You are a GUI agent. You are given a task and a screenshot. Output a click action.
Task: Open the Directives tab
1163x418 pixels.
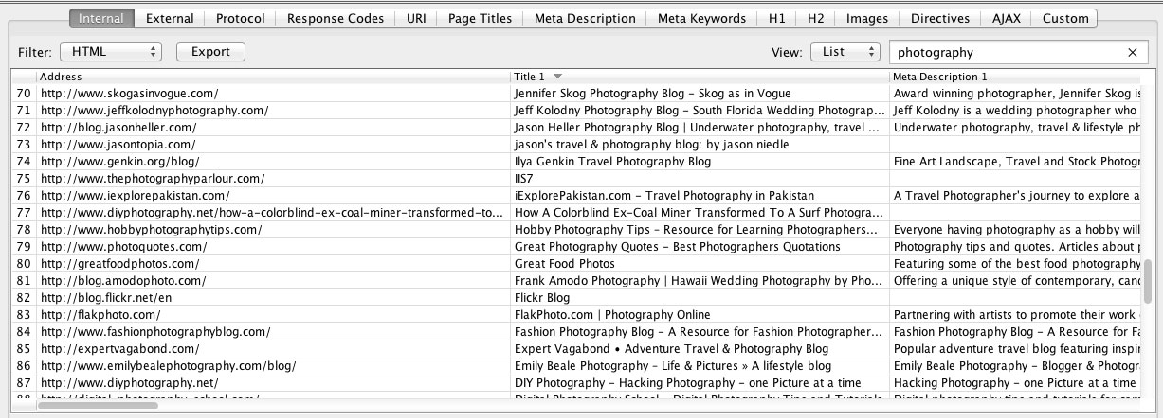click(939, 18)
